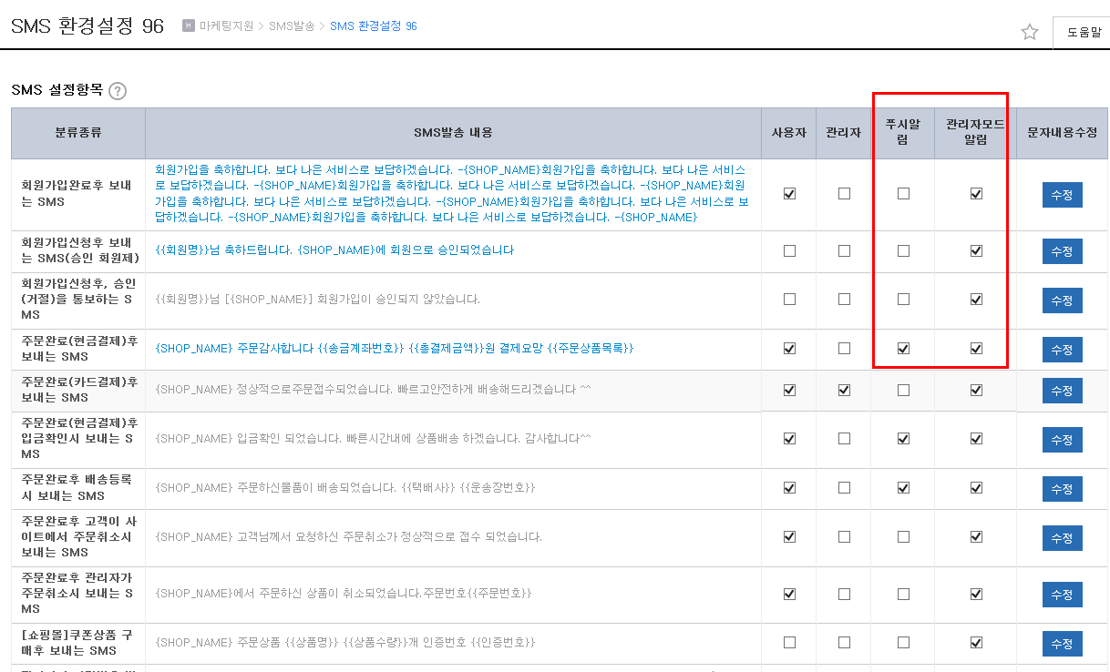Open the 마케팅지원 breadcrumb link
Screen dimensions: 1110x672
[229, 26]
